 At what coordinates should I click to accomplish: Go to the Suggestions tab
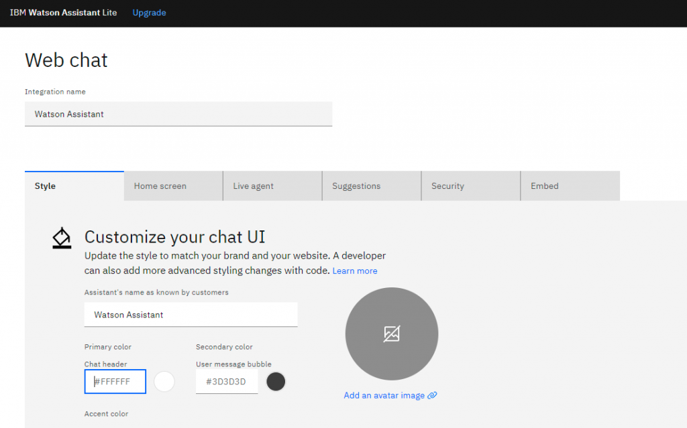[x=372, y=186]
